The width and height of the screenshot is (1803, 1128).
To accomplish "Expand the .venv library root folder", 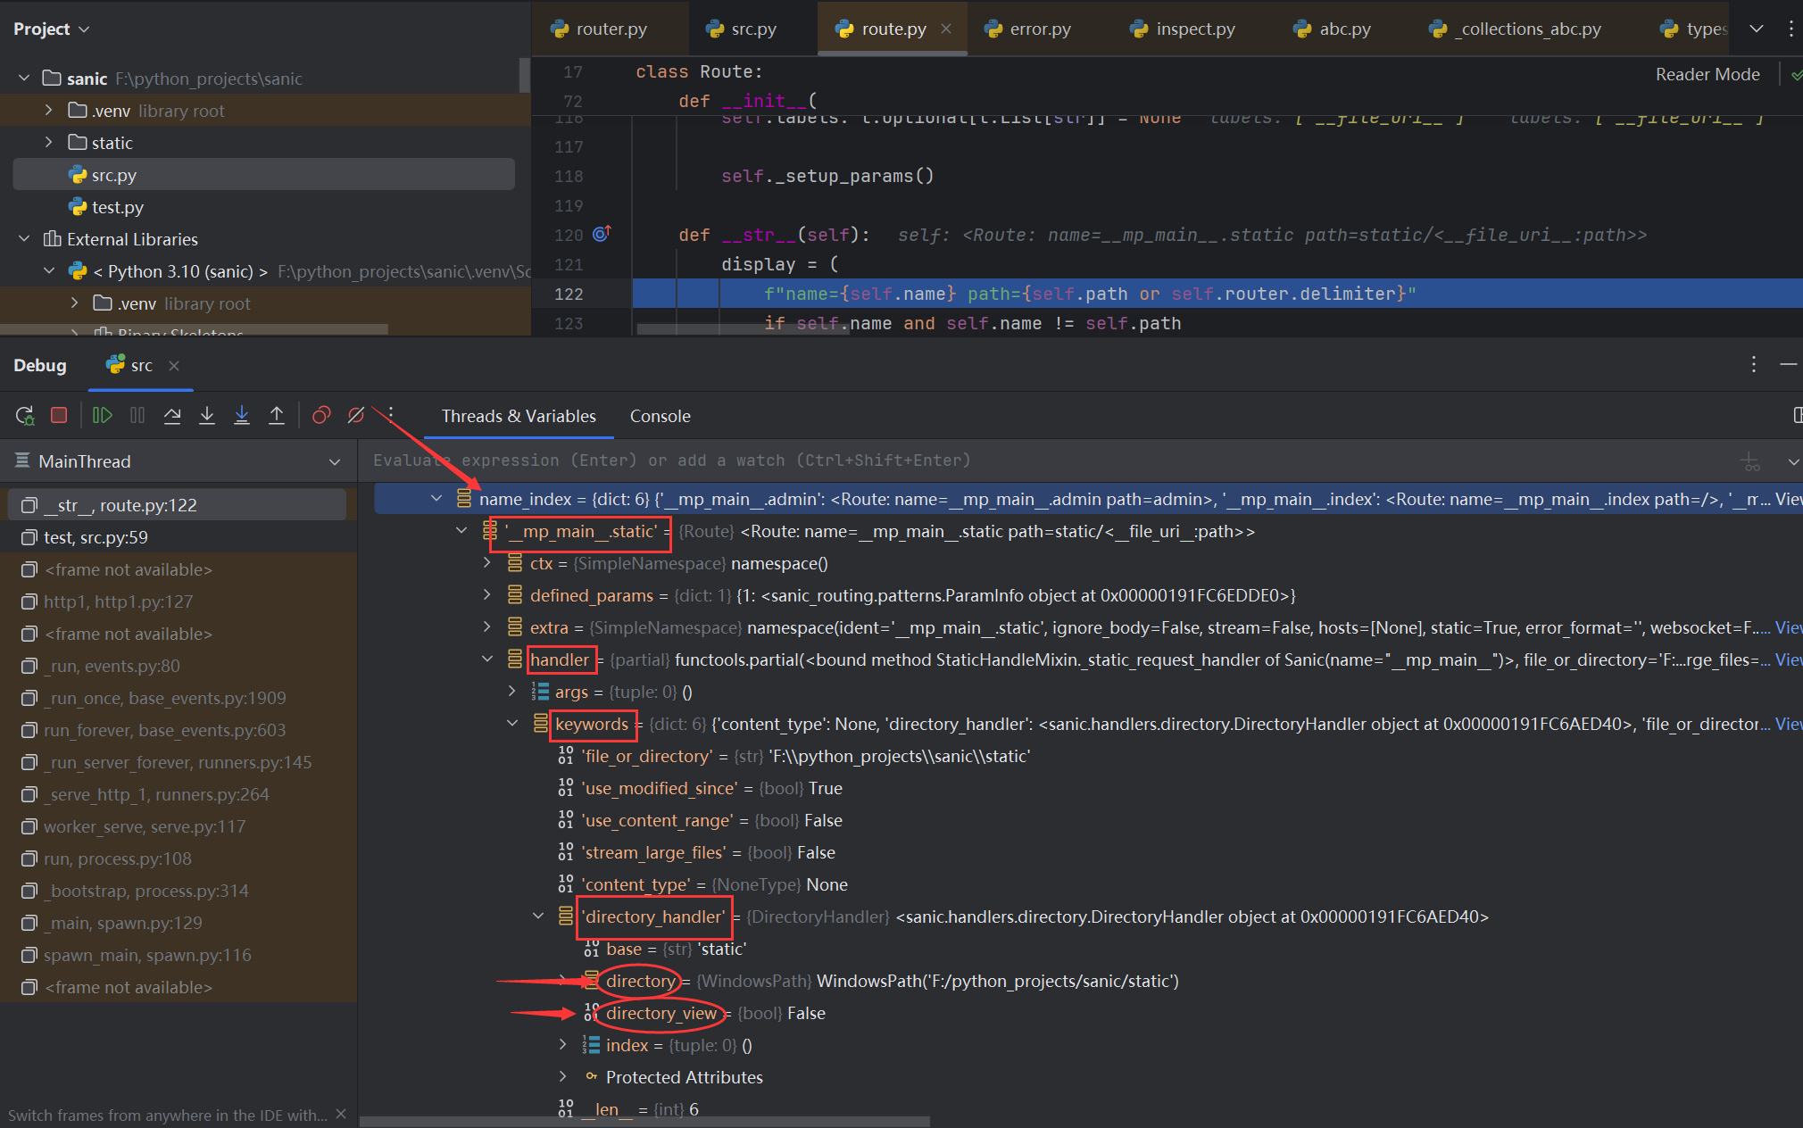I will click(49, 111).
